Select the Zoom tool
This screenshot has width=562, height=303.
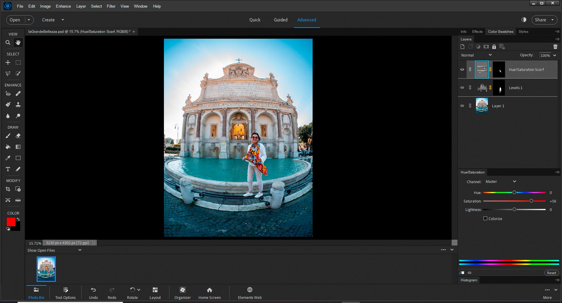(x=8, y=43)
